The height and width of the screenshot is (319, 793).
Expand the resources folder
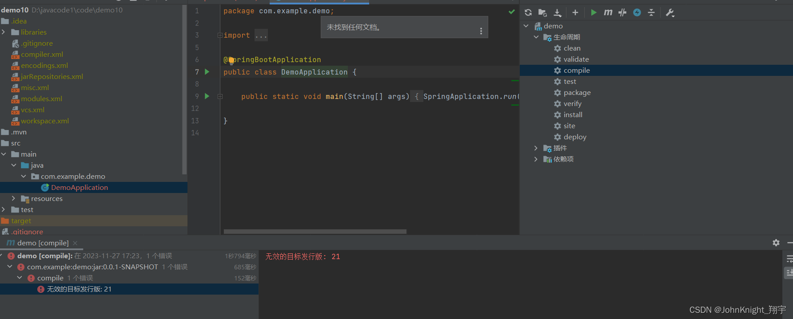[x=14, y=198]
